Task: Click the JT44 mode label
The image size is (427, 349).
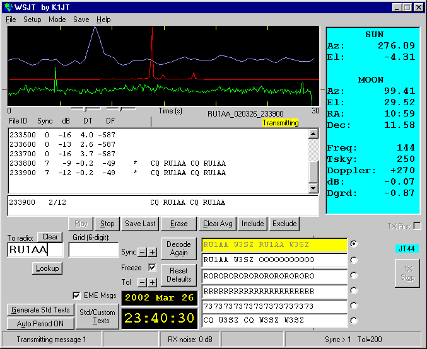Action: click(407, 249)
